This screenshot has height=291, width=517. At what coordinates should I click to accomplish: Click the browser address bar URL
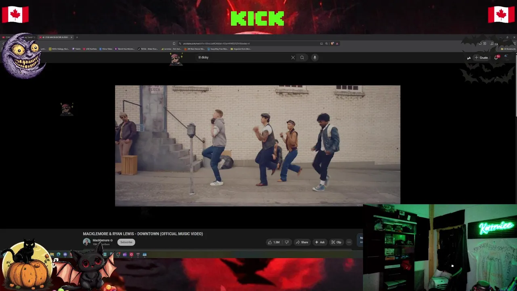click(216, 43)
